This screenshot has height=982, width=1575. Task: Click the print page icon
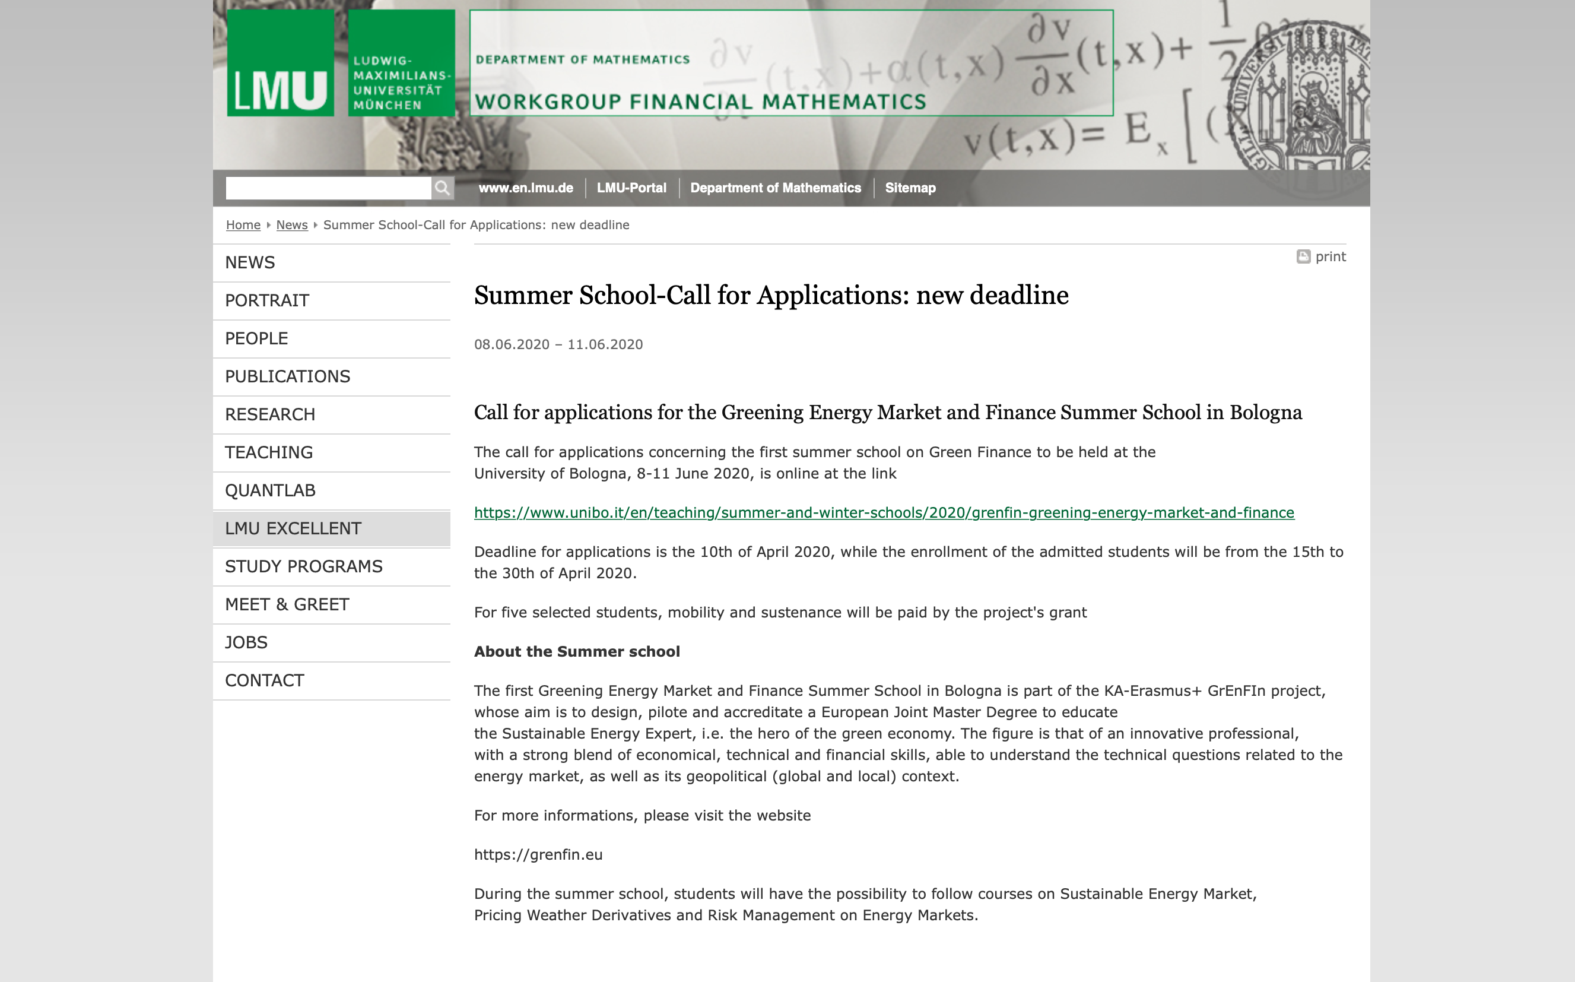1303,256
